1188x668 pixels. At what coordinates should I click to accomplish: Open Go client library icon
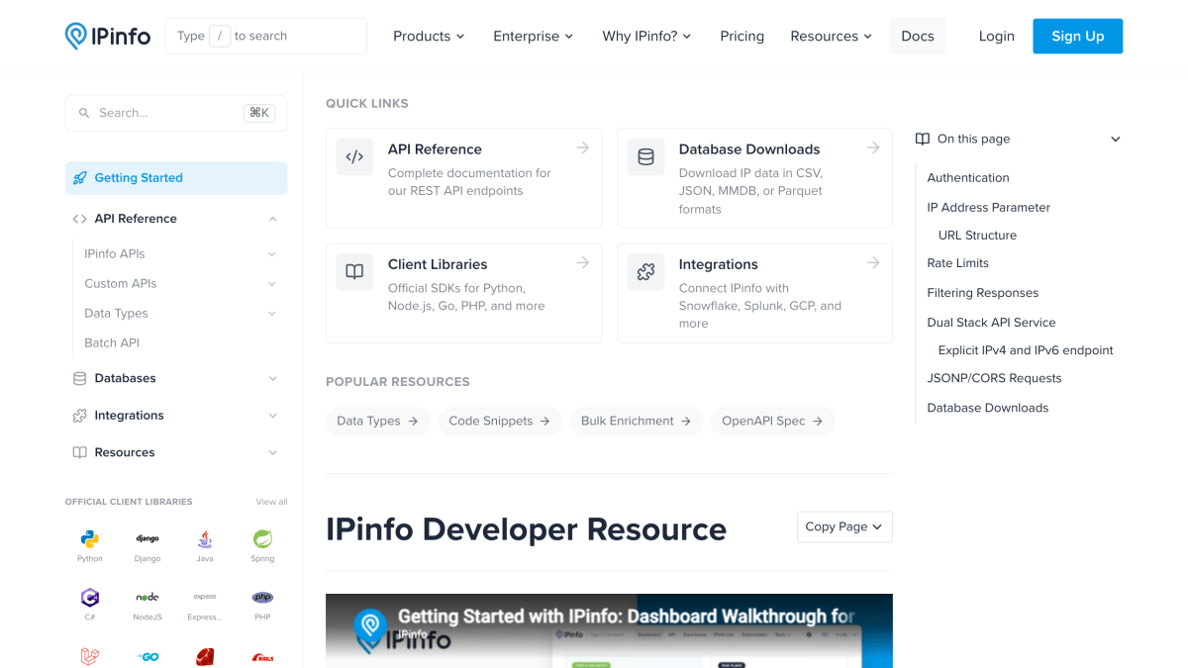click(148, 656)
